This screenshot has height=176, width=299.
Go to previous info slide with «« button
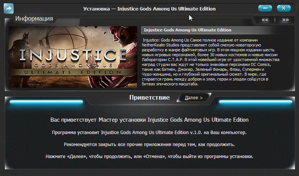point(265,20)
